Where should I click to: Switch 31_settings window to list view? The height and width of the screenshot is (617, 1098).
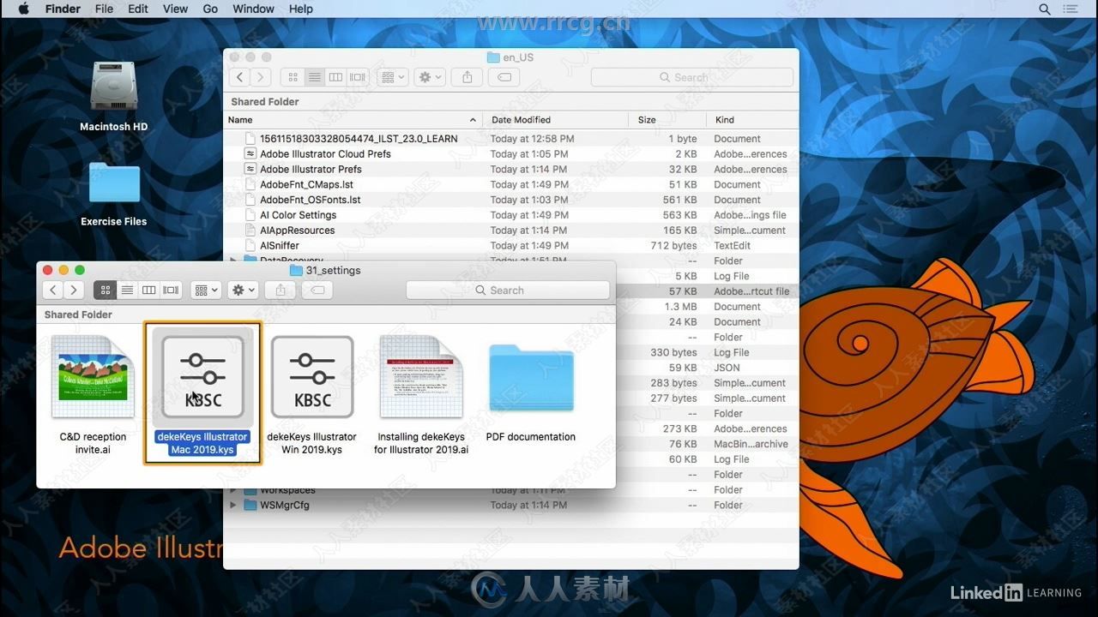(127, 291)
